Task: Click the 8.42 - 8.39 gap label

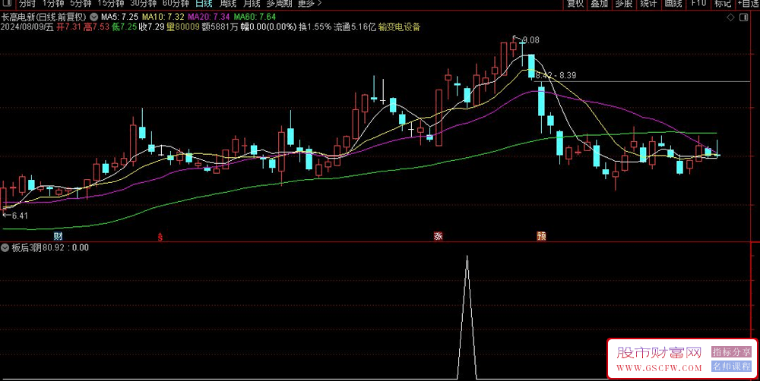Action: (556, 75)
